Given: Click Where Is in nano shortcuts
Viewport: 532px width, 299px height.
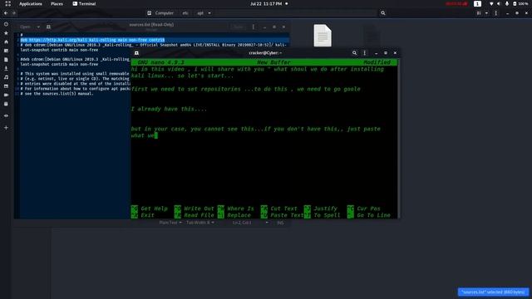Looking at the screenshot, I should point(236,208).
